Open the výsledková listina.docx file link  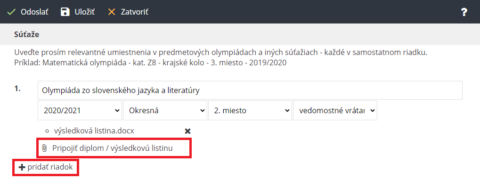[94, 131]
